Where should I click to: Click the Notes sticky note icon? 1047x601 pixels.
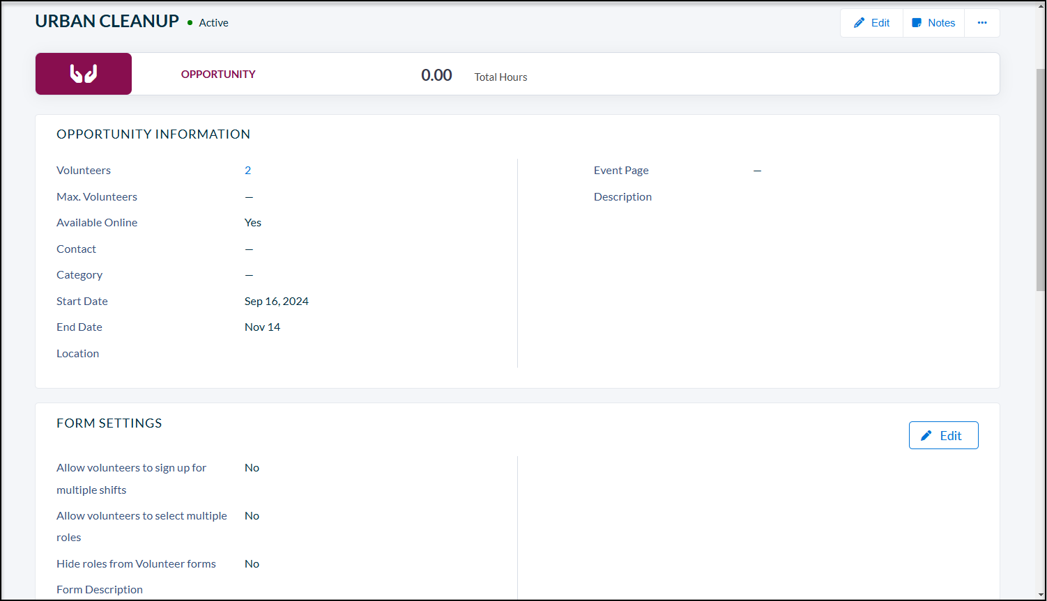917,23
